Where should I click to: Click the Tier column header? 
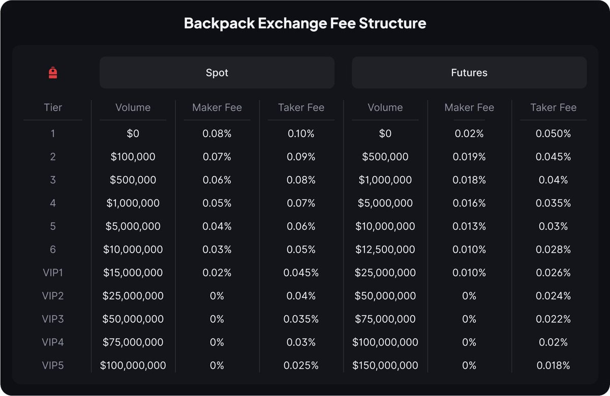click(53, 107)
